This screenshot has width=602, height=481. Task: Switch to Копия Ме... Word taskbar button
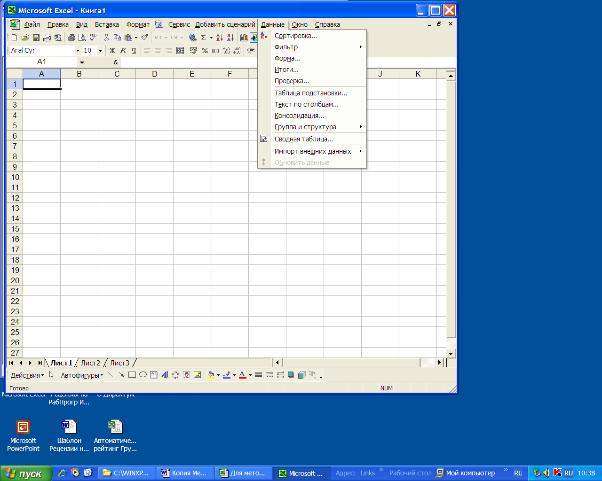point(185,473)
